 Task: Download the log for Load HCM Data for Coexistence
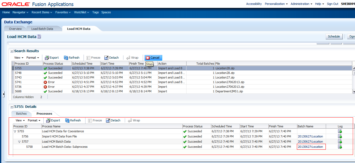(x=340, y=131)
